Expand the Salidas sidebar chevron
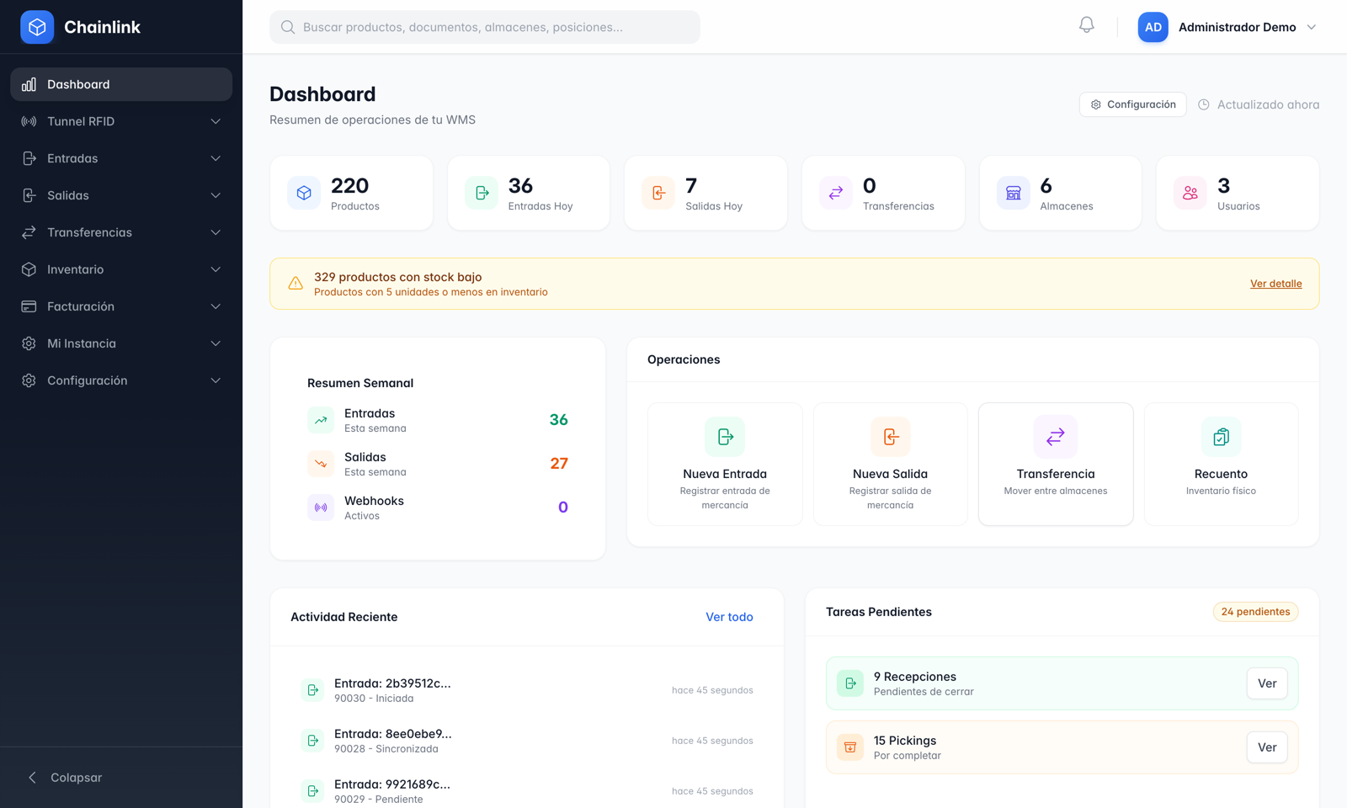The height and width of the screenshot is (808, 1347). 216,195
